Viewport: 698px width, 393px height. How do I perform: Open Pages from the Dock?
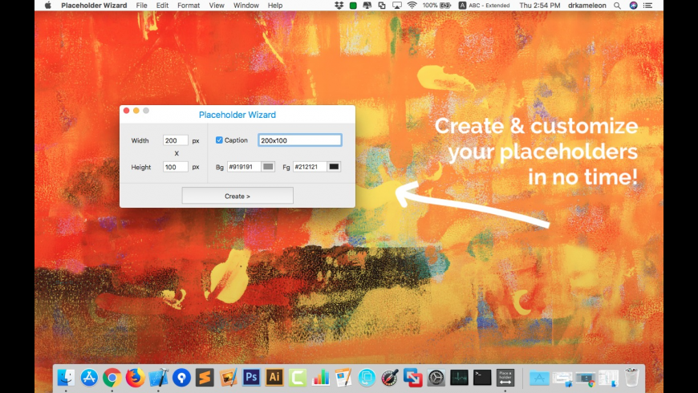(x=343, y=378)
